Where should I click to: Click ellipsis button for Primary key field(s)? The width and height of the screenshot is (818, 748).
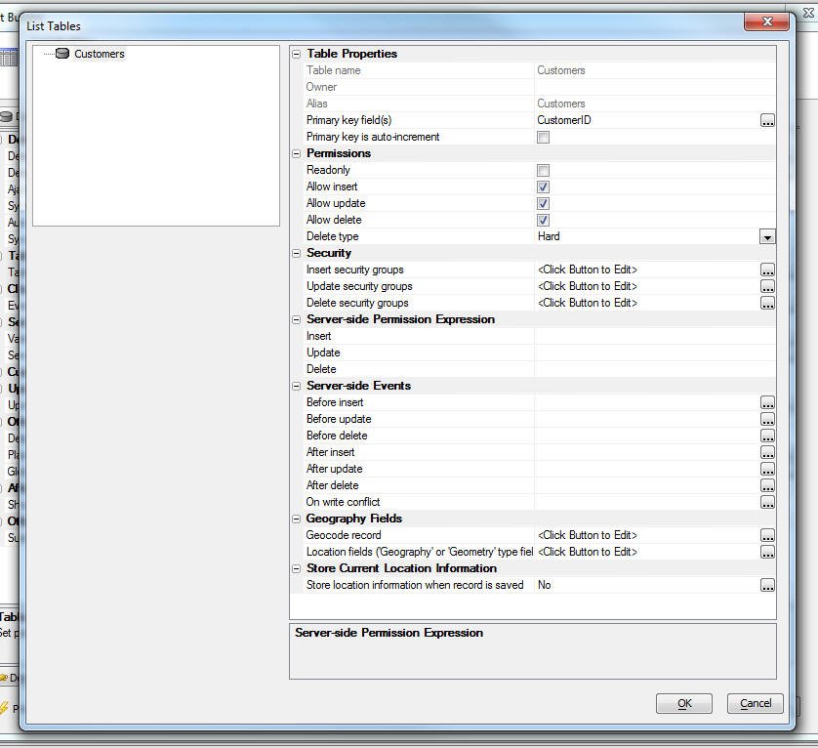point(767,121)
